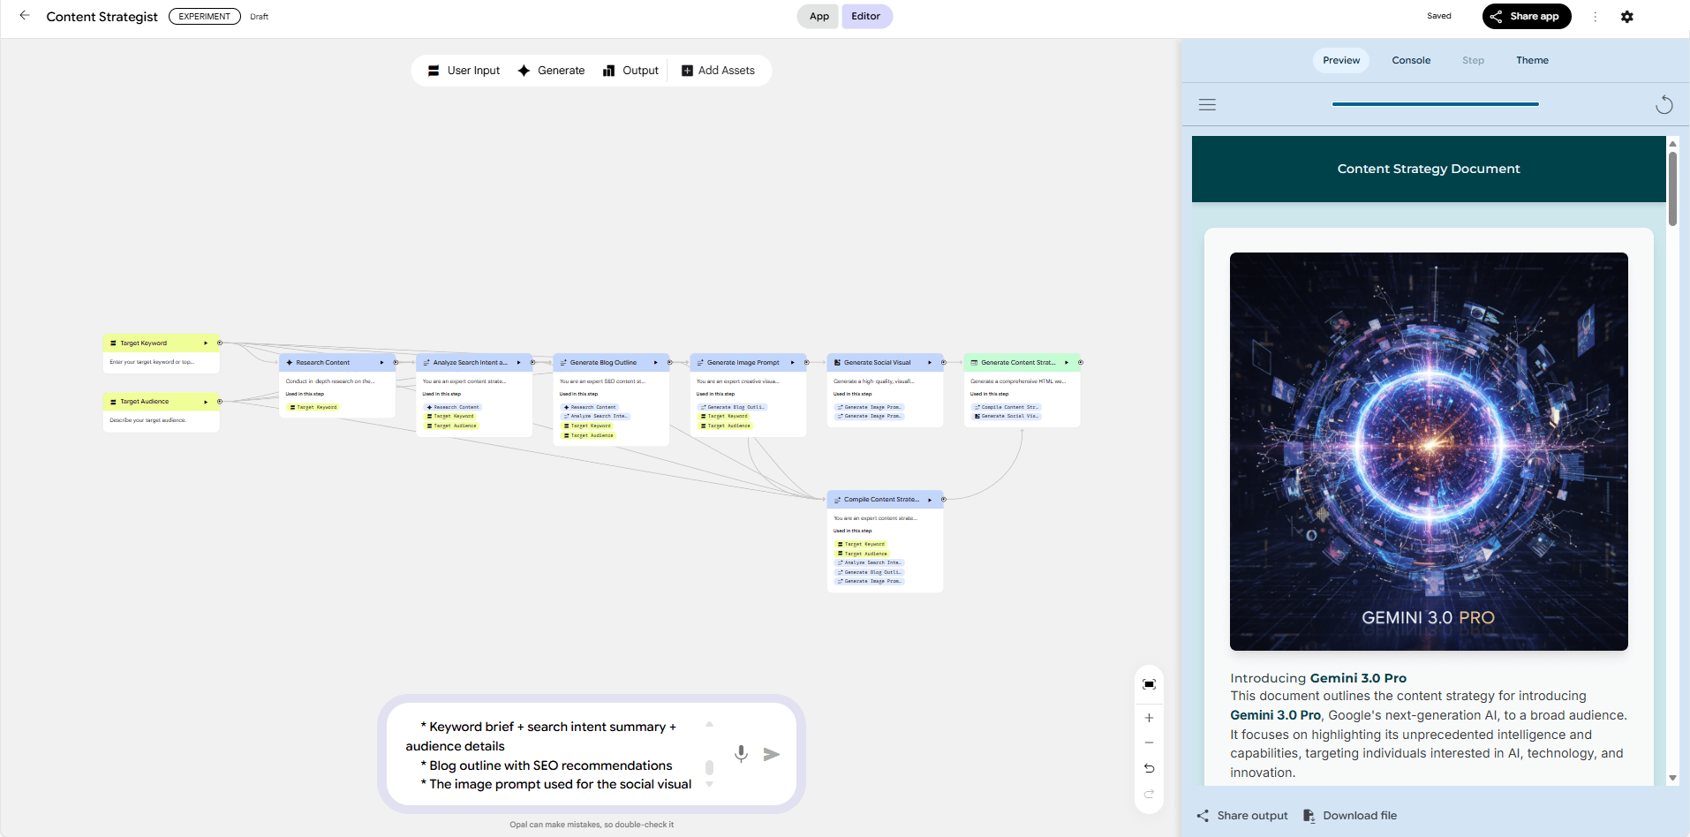The width and height of the screenshot is (1690, 837).
Task: Start voice input with the microphone
Action: point(741,753)
